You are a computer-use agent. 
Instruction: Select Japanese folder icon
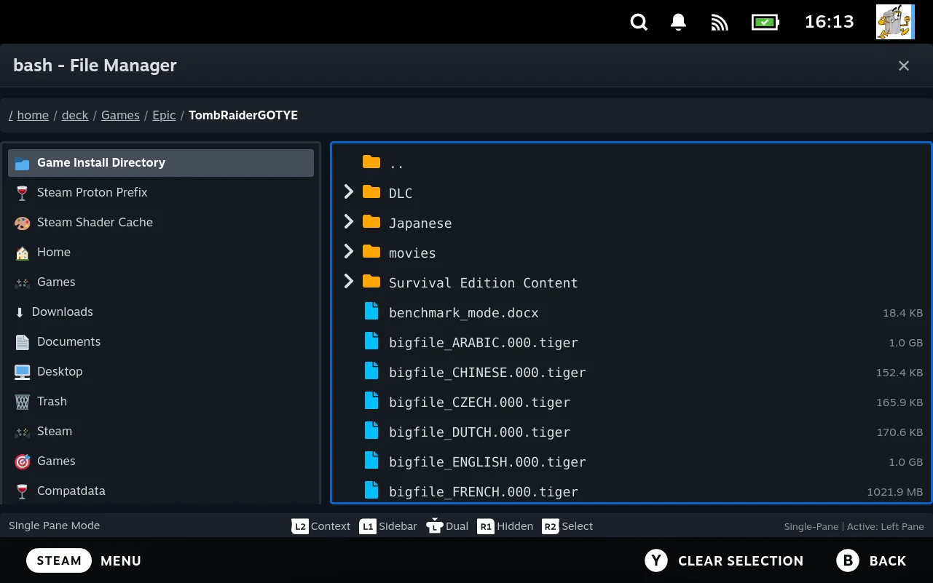click(371, 222)
